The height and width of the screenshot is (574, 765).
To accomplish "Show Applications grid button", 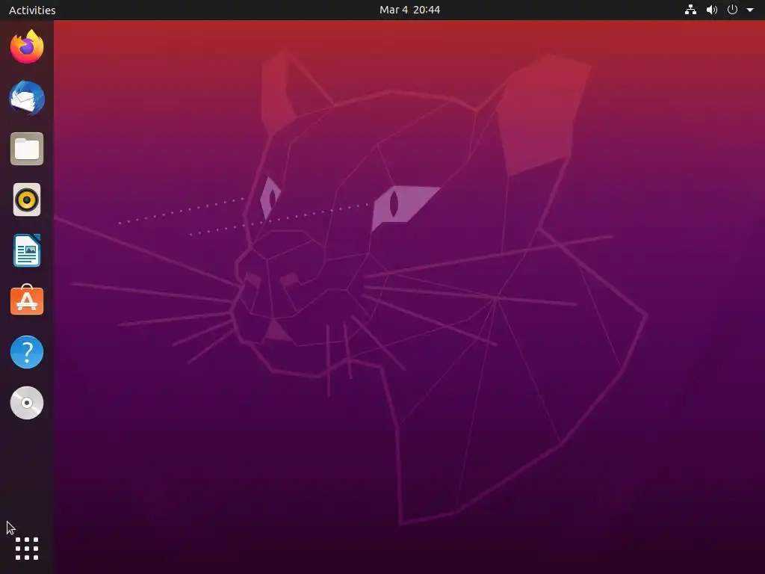I will pos(27,549).
